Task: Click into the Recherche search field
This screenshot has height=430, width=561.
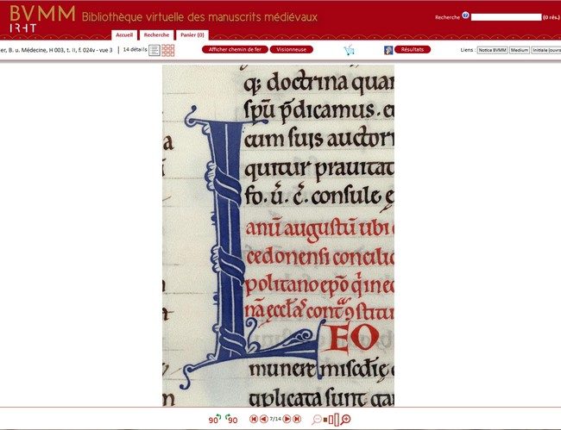Action: coord(506,17)
